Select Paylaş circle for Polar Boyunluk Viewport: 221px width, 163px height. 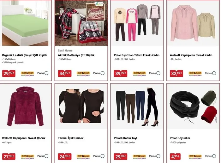[x=214, y=156]
